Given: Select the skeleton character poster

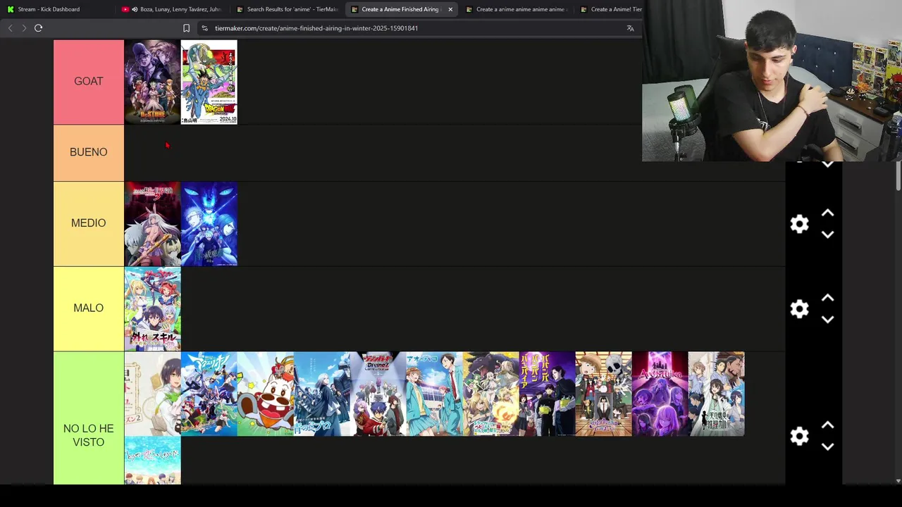Looking at the screenshot, I should [604, 394].
